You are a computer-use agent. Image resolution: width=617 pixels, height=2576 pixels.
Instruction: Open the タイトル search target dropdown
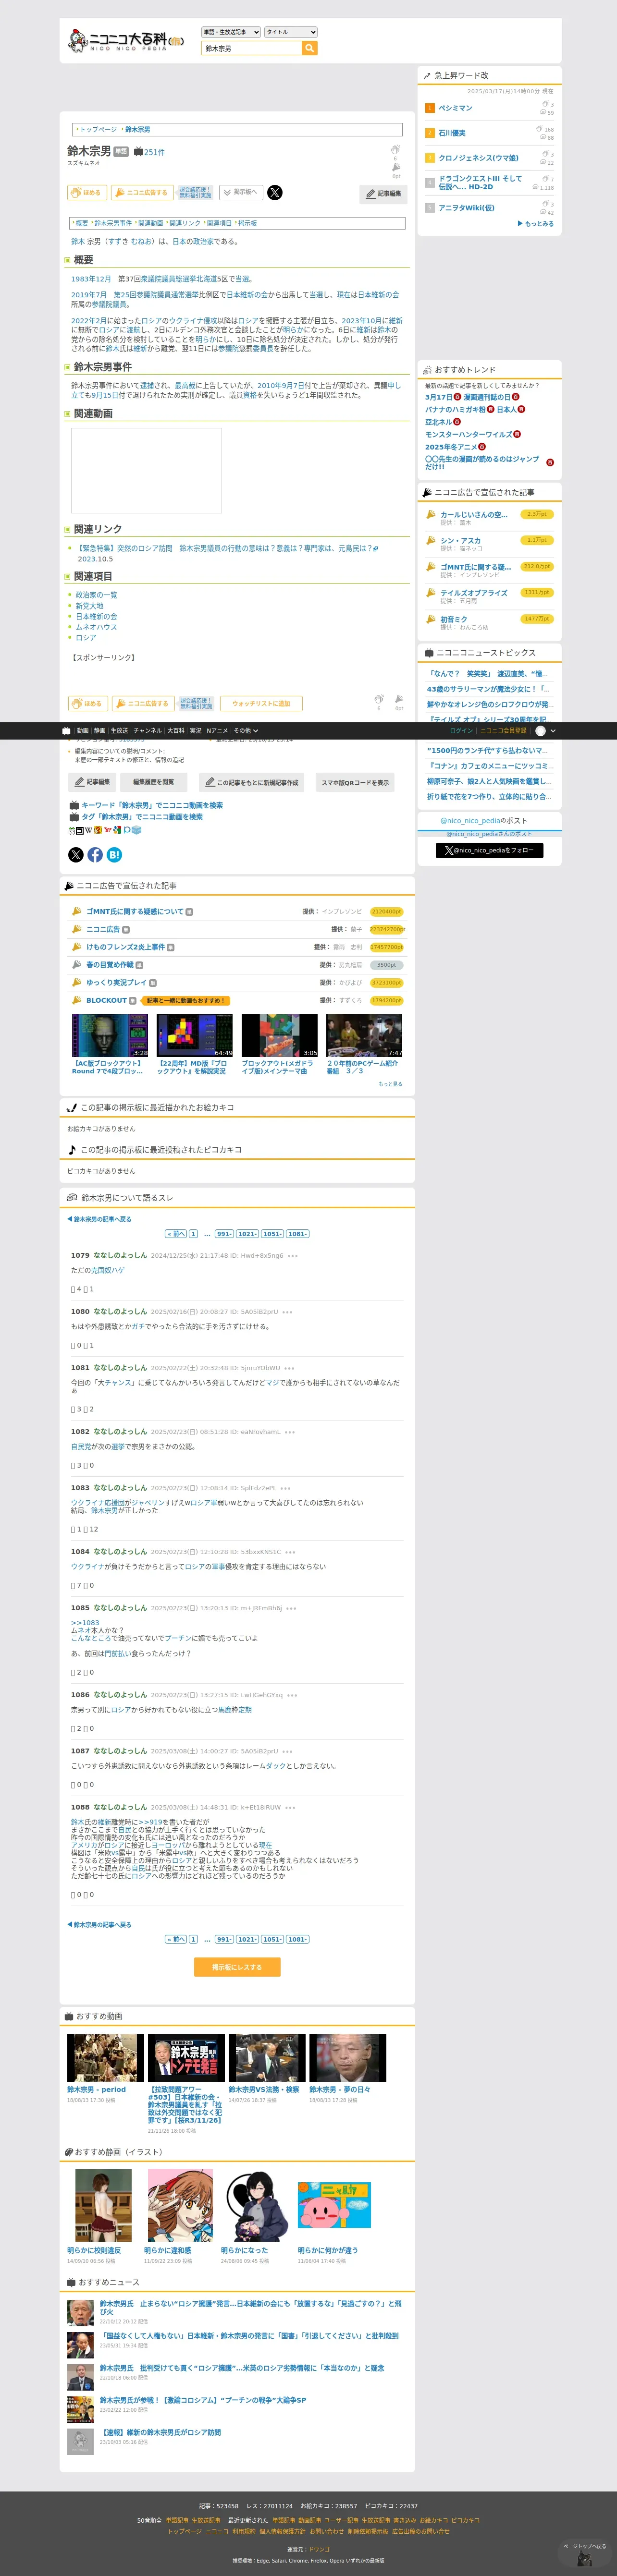(291, 32)
